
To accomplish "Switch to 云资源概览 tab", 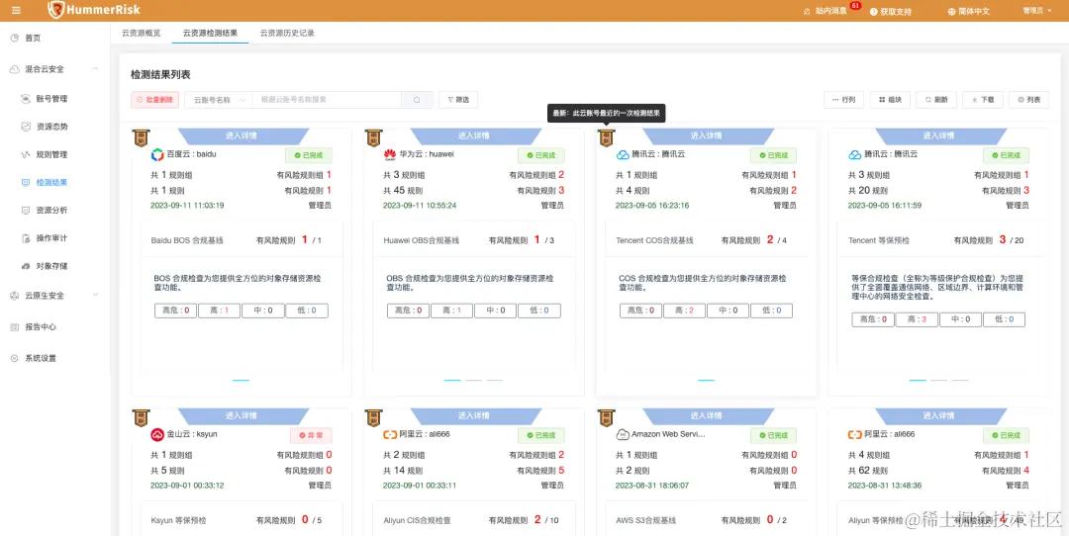I will click(142, 33).
